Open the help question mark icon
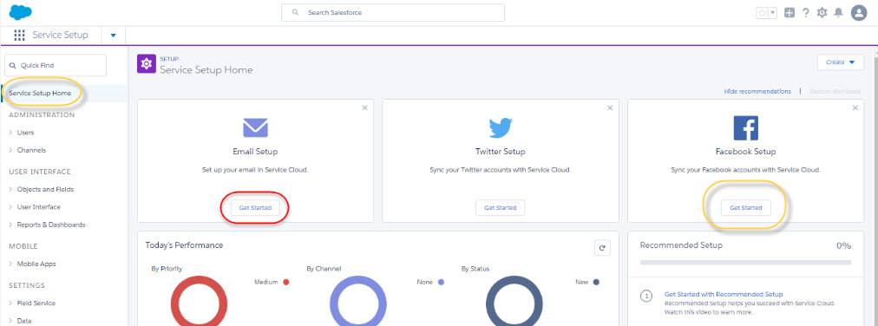The image size is (878, 326). 806,13
